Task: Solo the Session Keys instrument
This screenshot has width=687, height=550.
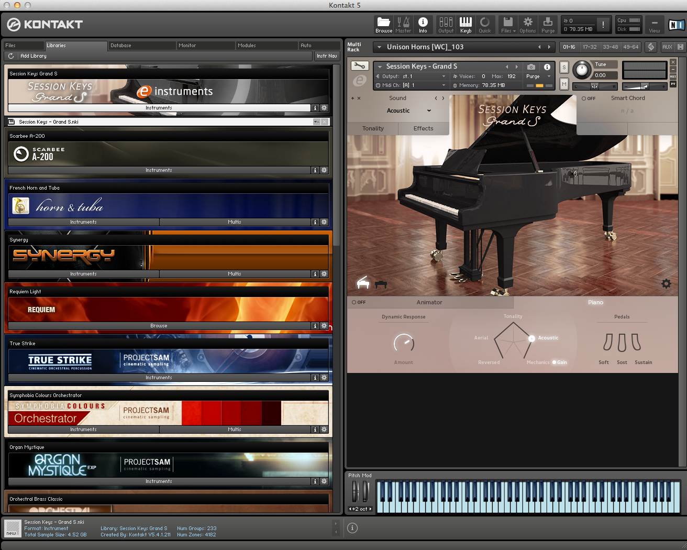Action: [x=564, y=67]
